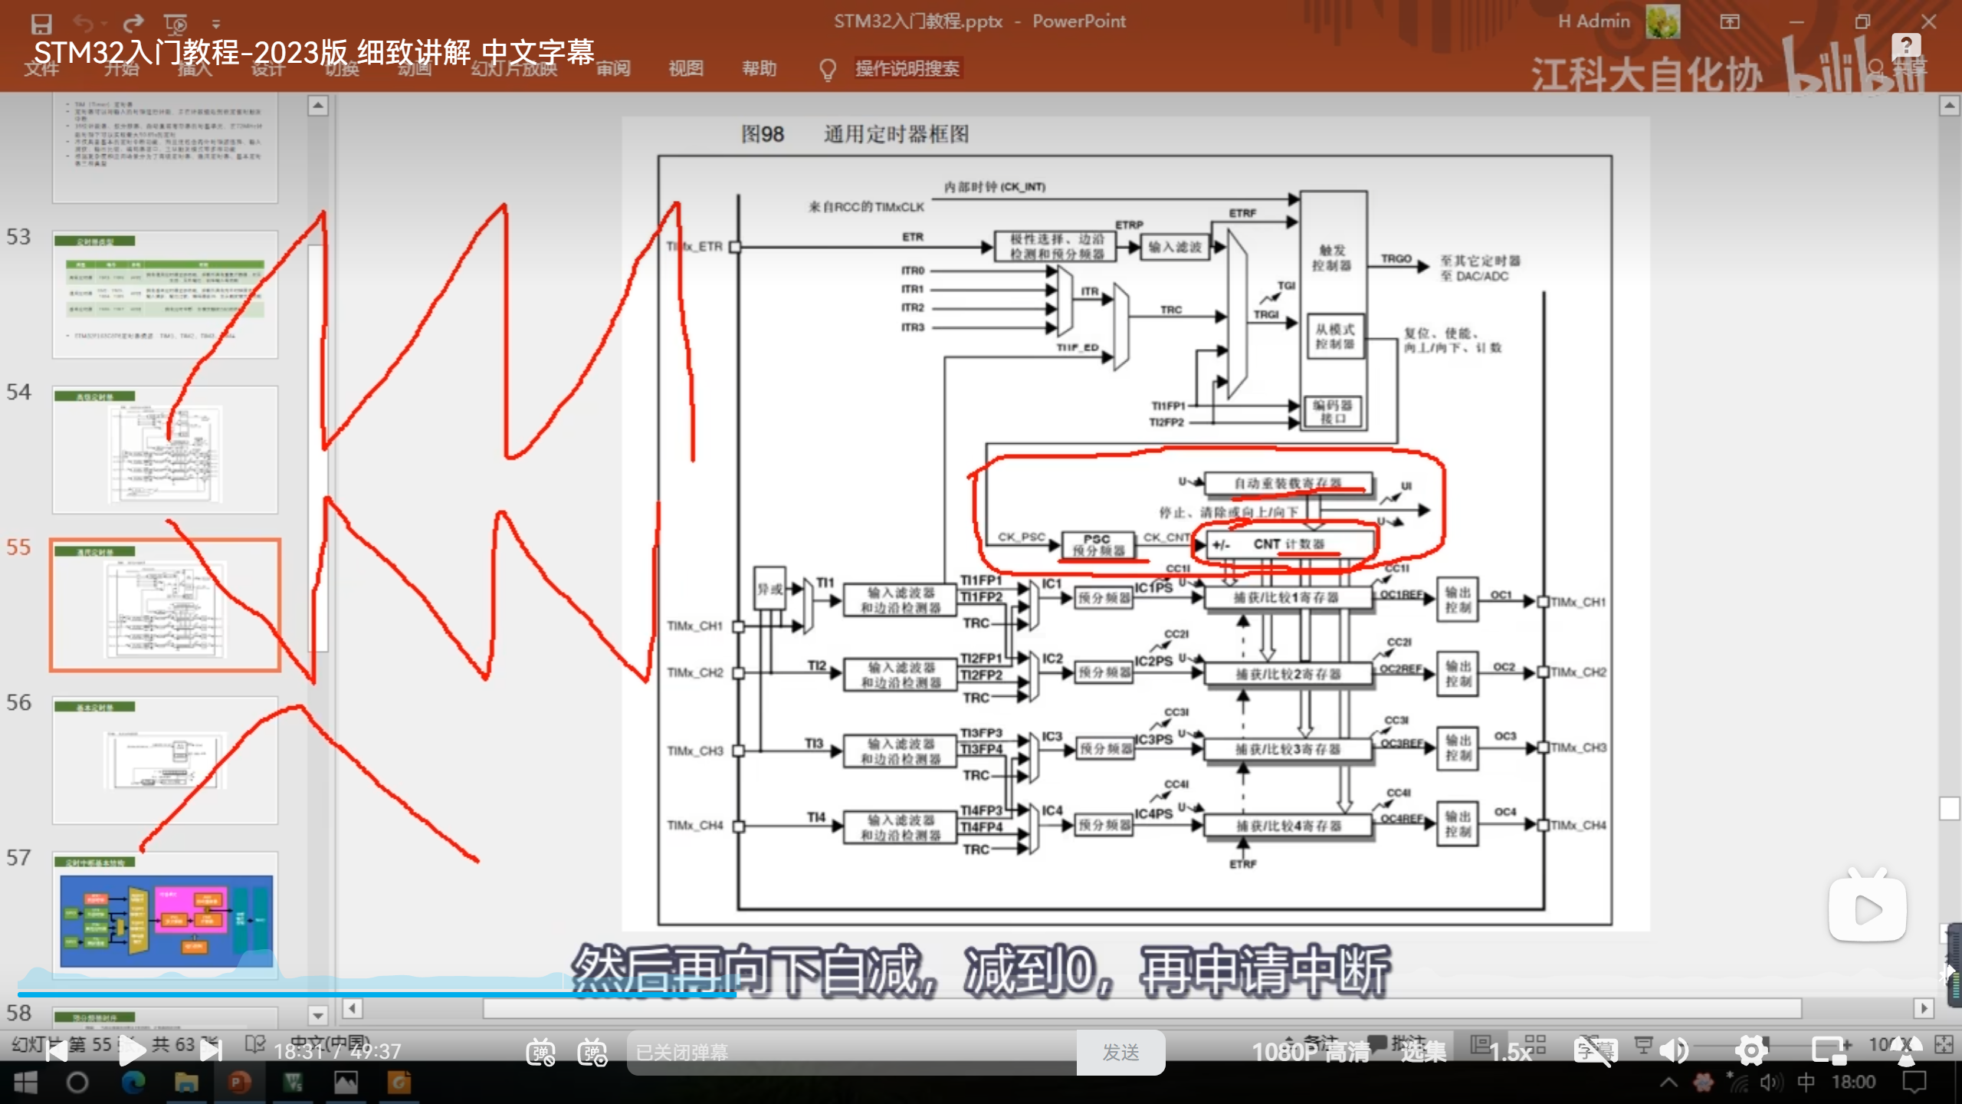Click the save icon in quick access toolbar
Image resolution: width=1962 pixels, height=1104 pixels.
point(41,23)
